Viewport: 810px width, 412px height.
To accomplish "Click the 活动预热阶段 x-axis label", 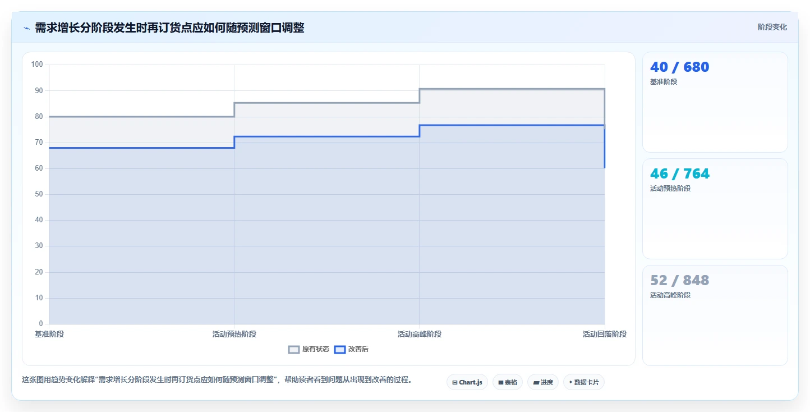I will pos(234,335).
